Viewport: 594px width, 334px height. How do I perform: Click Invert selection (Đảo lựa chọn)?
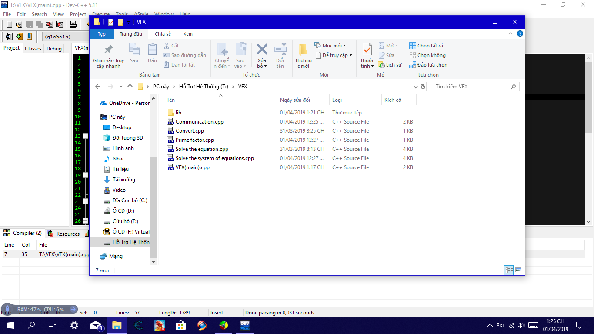click(x=428, y=65)
